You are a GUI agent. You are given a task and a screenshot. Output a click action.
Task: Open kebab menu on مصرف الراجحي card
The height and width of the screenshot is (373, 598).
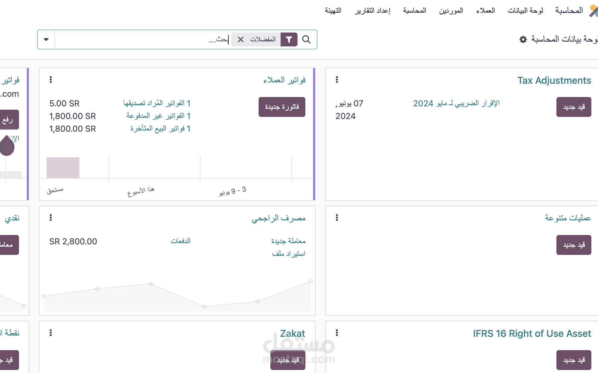[x=51, y=218]
